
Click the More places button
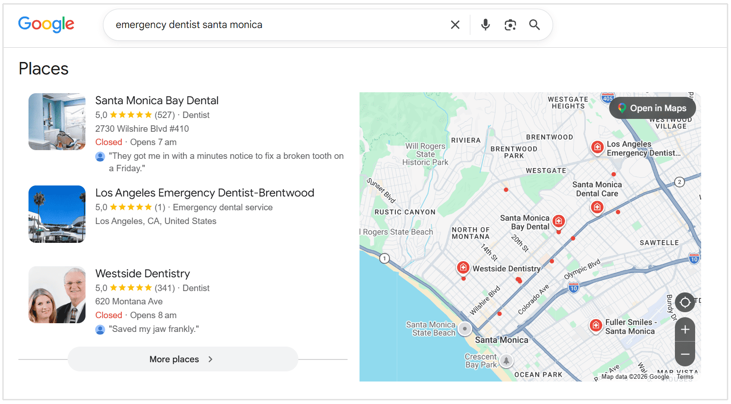pyautogui.click(x=183, y=359)
